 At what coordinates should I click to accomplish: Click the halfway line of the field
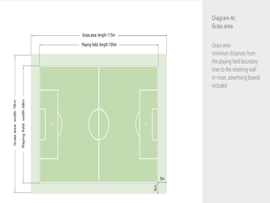tap(99, 124)
